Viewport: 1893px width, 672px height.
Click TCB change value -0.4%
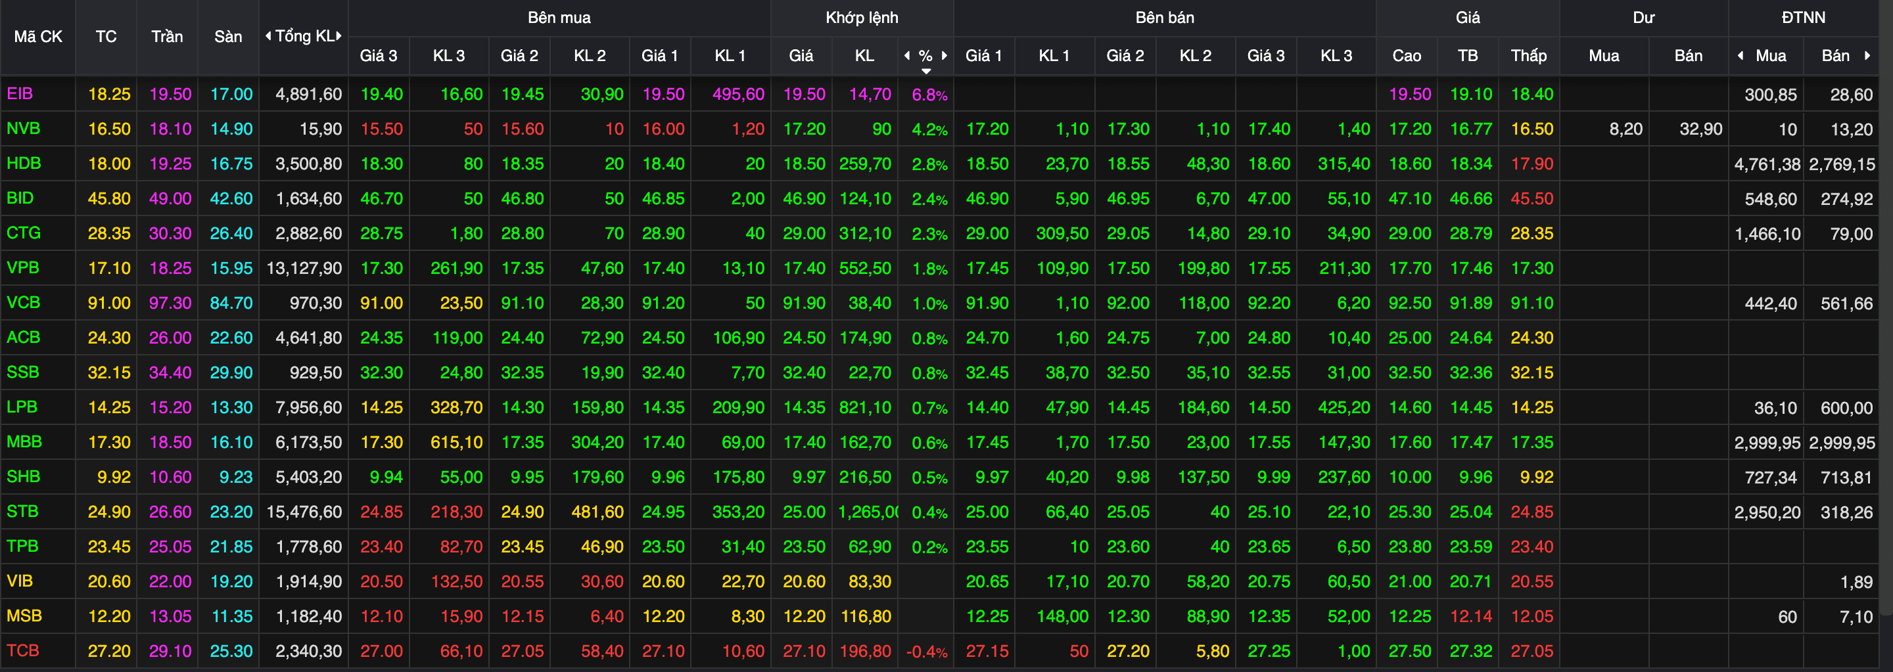[927, 652]
